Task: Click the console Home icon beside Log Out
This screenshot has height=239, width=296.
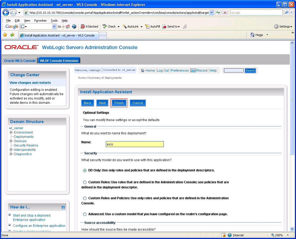Action: [x=143, y=71]
